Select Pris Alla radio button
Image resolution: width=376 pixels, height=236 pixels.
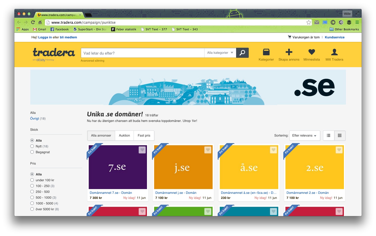pos(32,174)
